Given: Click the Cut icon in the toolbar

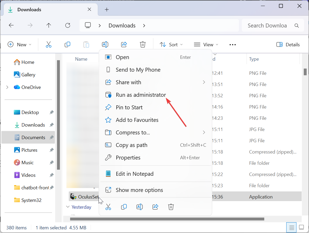Looking at the screenshot, I should pos(49,45).
